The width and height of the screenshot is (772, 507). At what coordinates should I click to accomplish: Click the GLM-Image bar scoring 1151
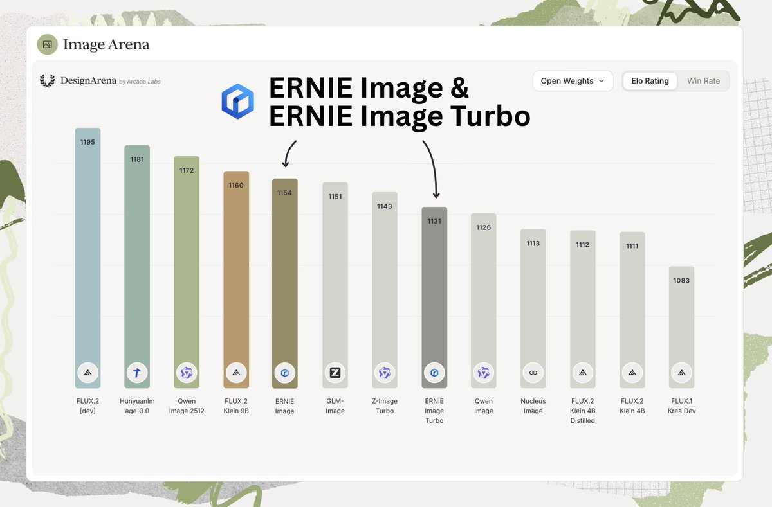click(x=335, y=285)
